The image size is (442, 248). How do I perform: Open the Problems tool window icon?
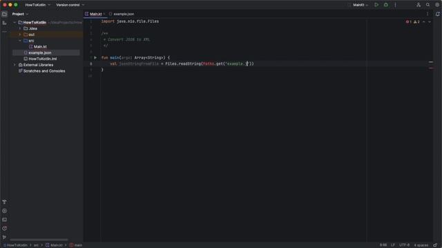click(x=4, y=228)
